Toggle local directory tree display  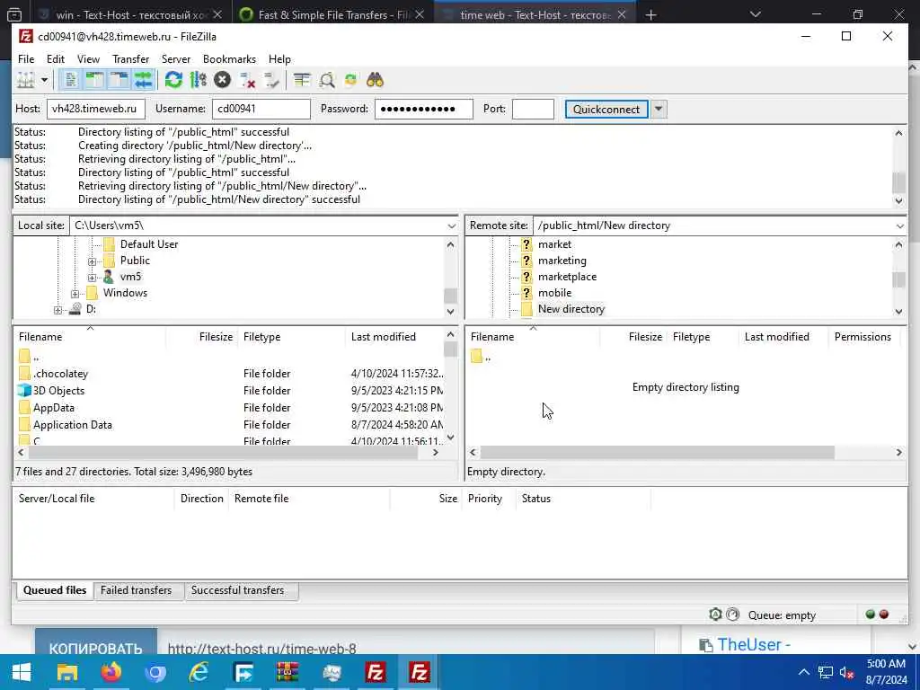[94, 80]
